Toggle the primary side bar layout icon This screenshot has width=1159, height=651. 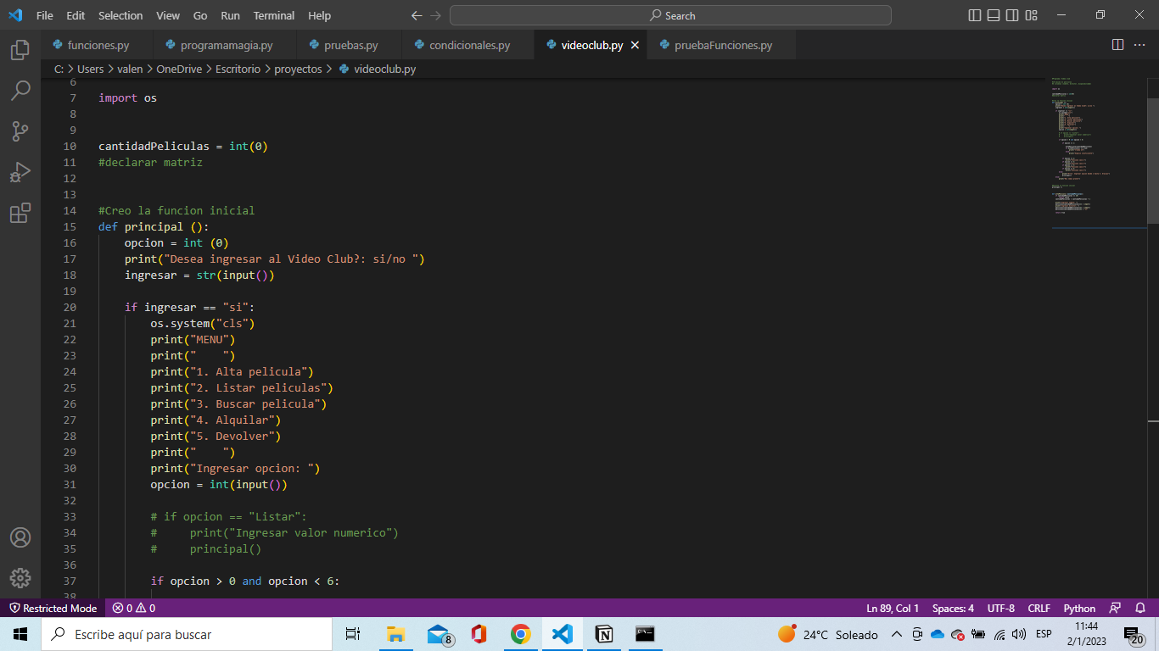(x=974, y=15)
